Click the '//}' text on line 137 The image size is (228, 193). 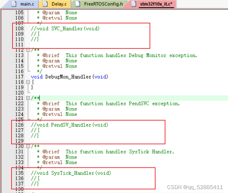35,184
